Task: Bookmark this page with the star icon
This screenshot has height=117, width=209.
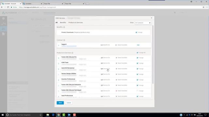Action: [203, 7]
